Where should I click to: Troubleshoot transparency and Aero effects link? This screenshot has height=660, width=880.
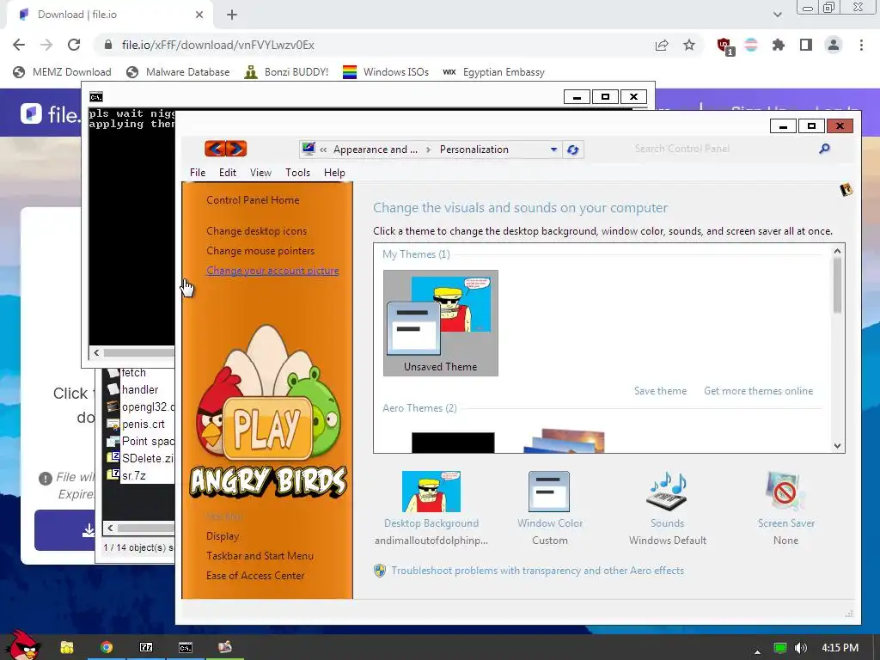[537, 571]
